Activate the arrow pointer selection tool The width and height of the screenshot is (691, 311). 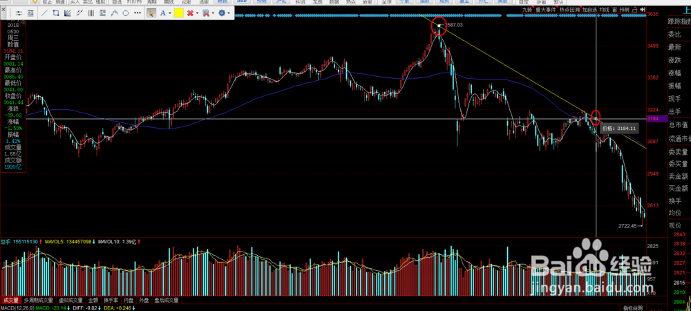(151, 13)
